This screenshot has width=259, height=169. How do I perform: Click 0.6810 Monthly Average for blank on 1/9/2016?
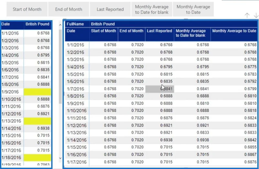tap(203, 103)
